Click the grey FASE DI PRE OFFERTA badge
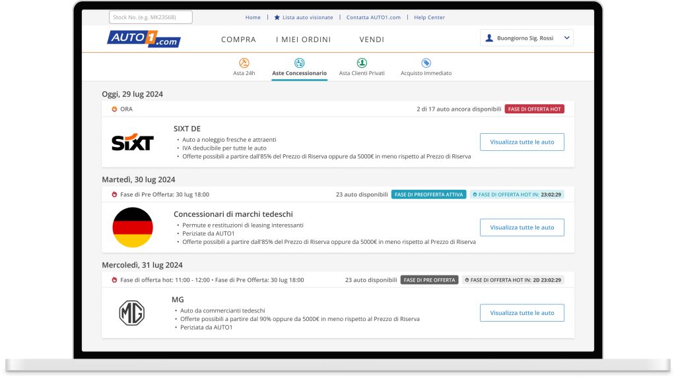The width and height of the screenshot is (676, 377). pos(429,279)
